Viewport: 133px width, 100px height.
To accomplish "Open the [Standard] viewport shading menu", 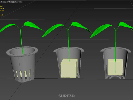I will click(9, 2).
